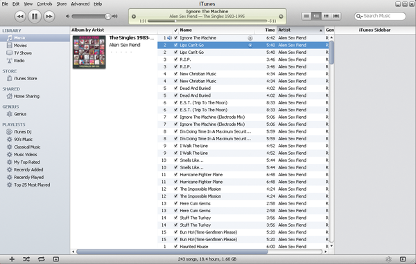Select the Top 25 Most Played playlist

point(32,185)
